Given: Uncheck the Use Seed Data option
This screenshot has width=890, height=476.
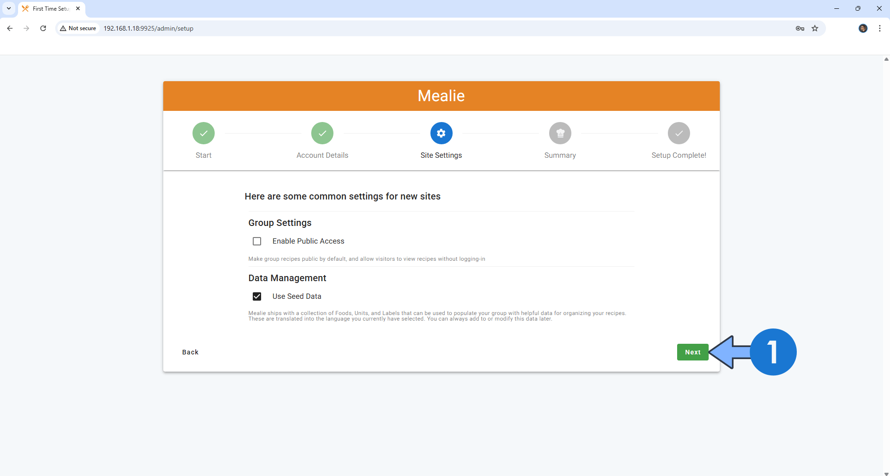Looking at the screenshot, I should tap(257, 296).
